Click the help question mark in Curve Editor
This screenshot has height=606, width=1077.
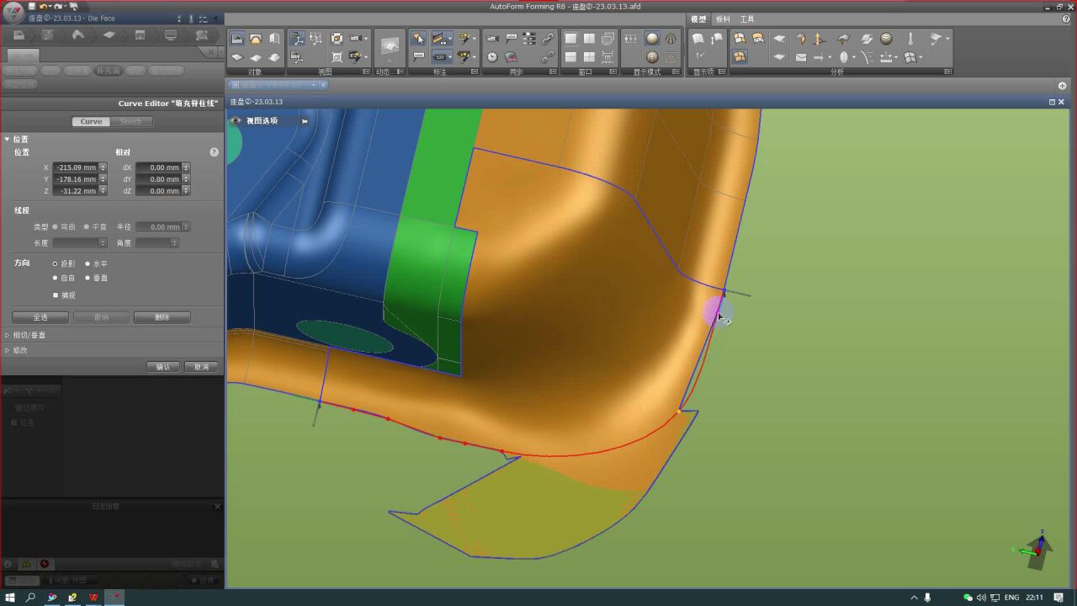(214, 152)
